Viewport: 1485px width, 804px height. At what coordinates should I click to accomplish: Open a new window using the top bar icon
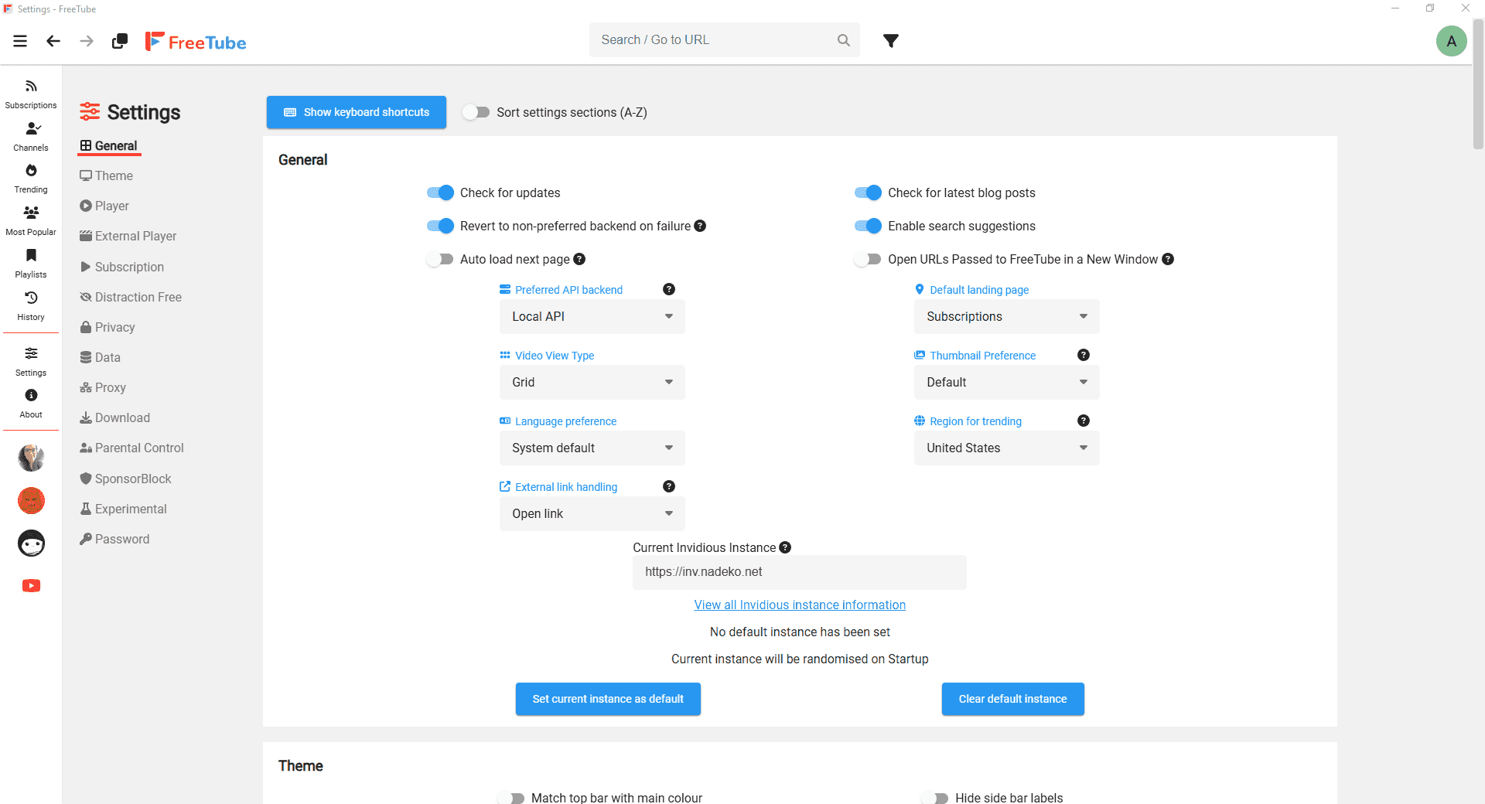[x=120, y=41]
